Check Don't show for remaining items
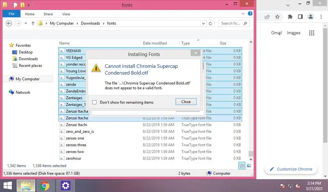 [94, 102]
